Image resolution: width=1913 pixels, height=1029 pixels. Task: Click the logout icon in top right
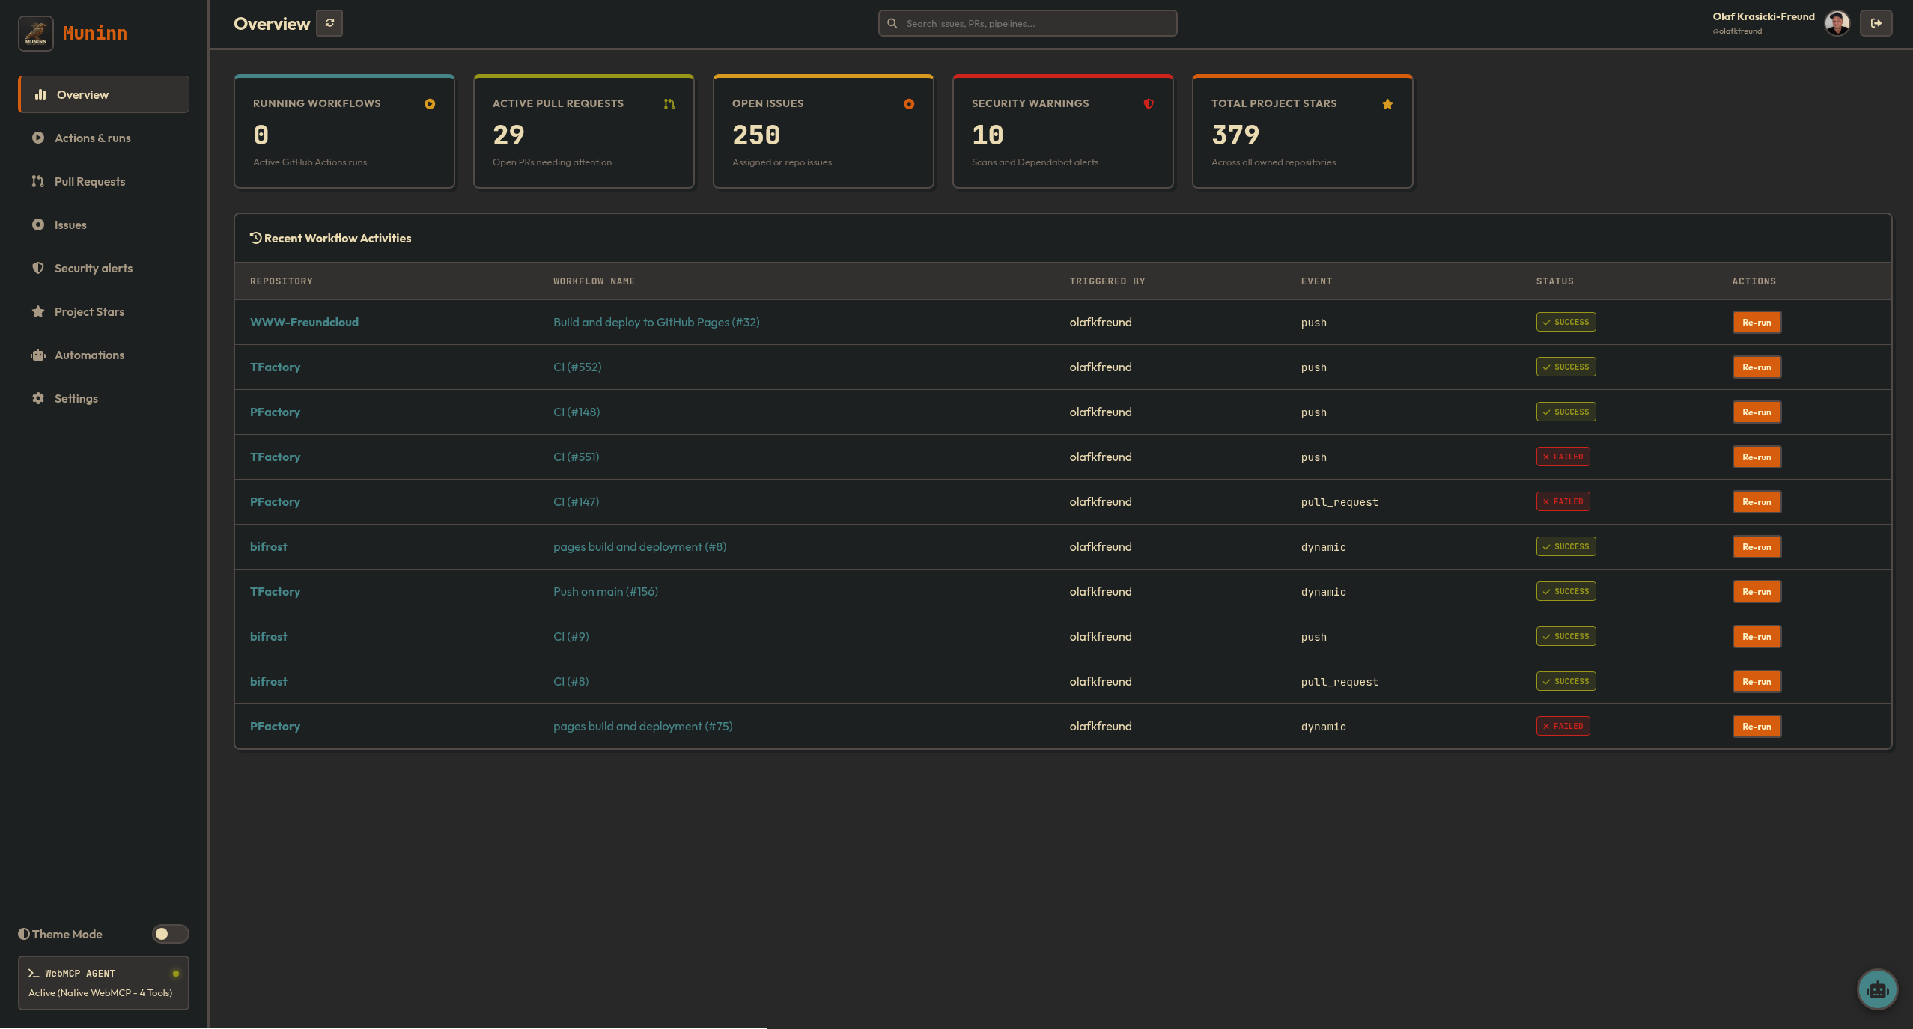pos(1876,23)
